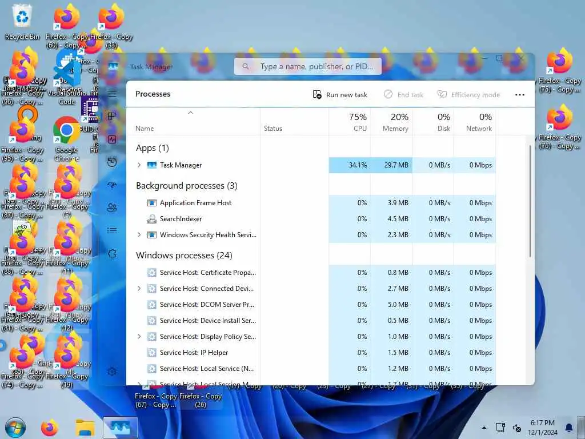Collapse sort arrow above the Name column
585x439 pixels.
[190, 113]
